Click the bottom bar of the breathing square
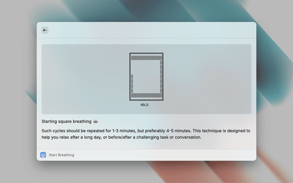Image resolution: width=293 pixels, height=183 pixels. tap(146, 95)
